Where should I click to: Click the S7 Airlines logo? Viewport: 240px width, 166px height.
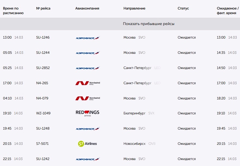point(87,144)
